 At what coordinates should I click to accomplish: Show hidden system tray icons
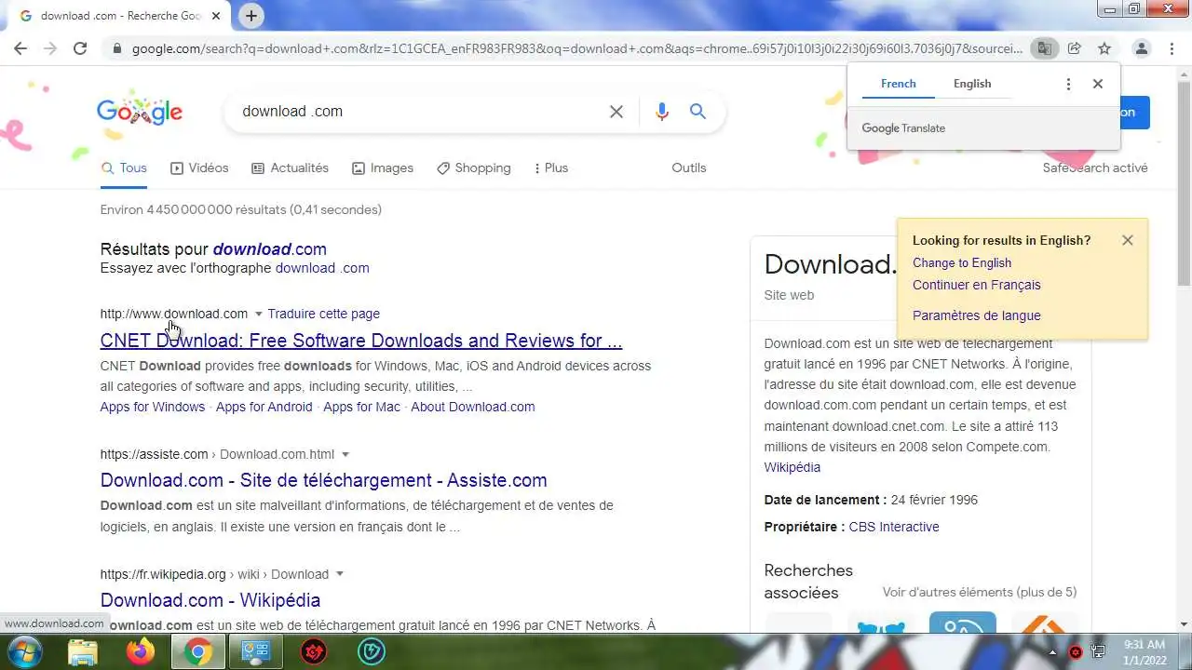pyautogui.click(x=1054, y=652)
